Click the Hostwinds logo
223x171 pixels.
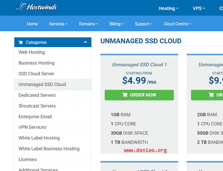(36, 6)
